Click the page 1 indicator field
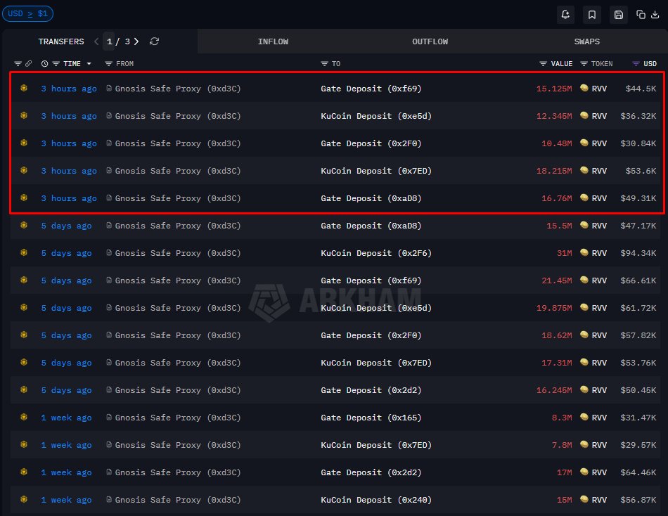Image resolution: width=668 pixels, height=516 pixels. click(x=109, y=41)
